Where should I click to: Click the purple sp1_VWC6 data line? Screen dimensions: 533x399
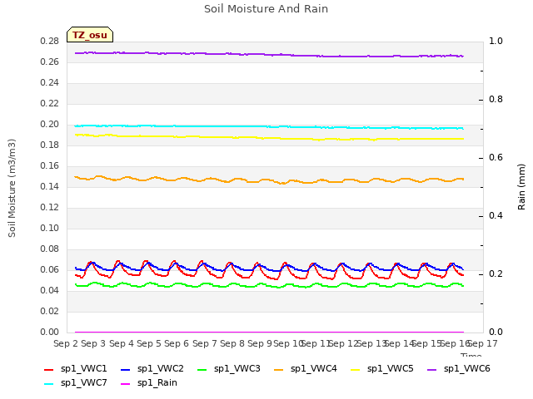pyautogui.click(x=268, y=54)
